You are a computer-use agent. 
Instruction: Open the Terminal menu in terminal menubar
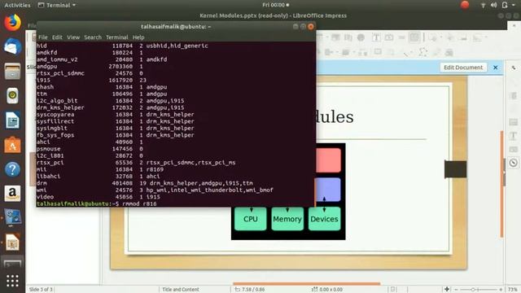[117, 37]
